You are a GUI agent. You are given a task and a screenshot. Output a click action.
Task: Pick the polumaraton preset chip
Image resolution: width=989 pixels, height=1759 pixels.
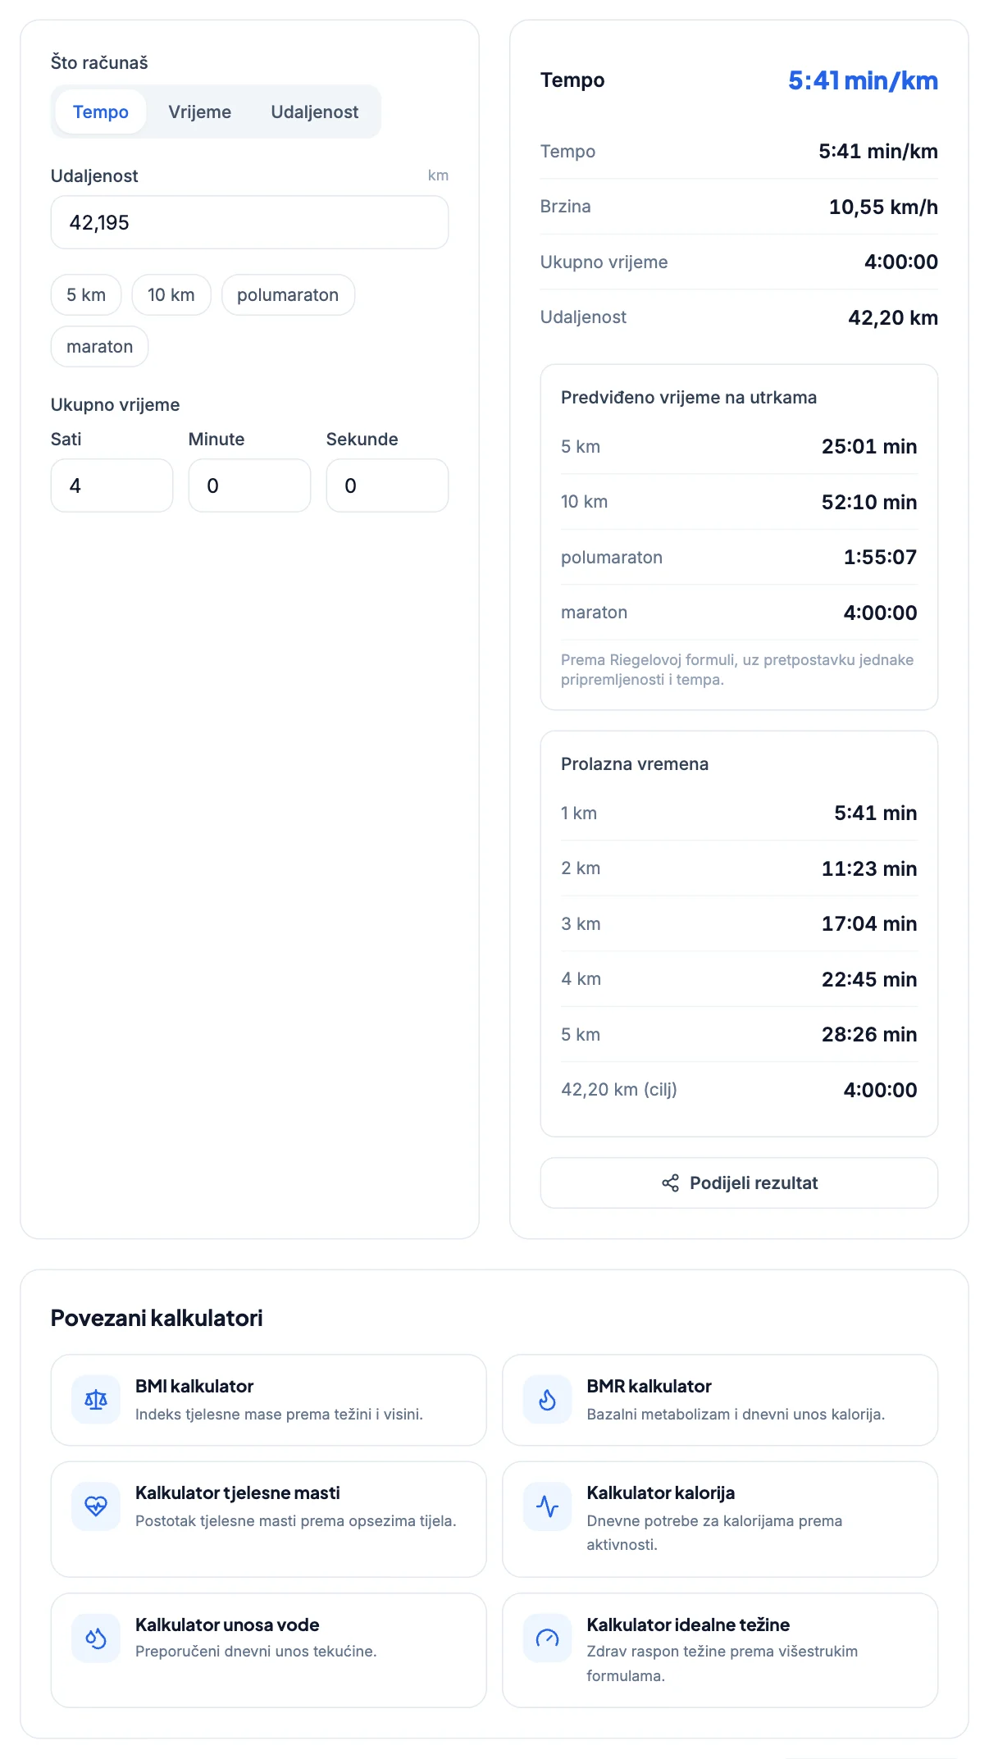point(288,294)
